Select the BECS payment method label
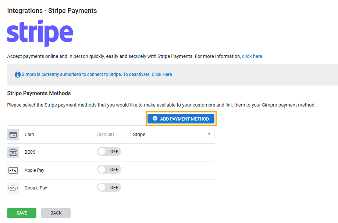 (x=30, y=152)
